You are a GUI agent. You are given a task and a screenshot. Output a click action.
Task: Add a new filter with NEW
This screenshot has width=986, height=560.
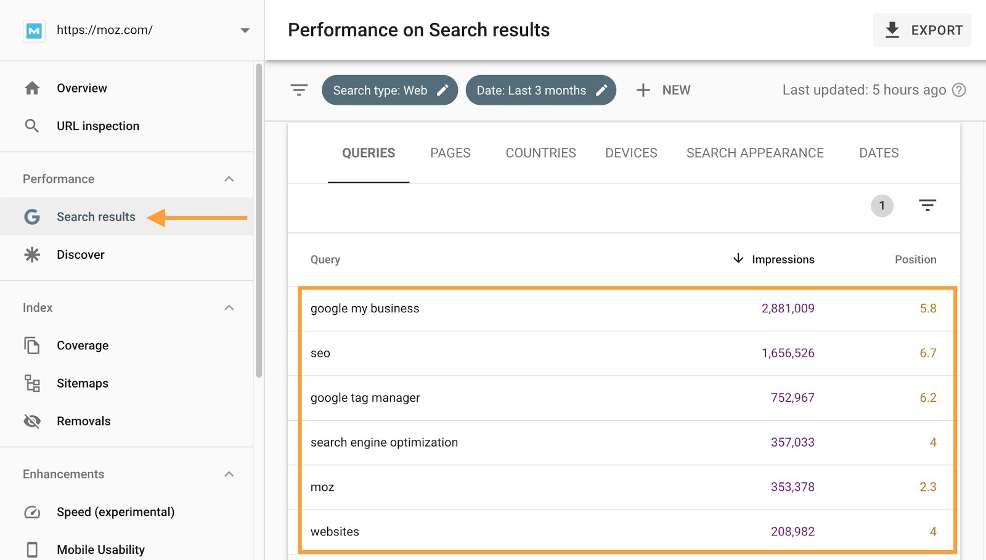663,90
